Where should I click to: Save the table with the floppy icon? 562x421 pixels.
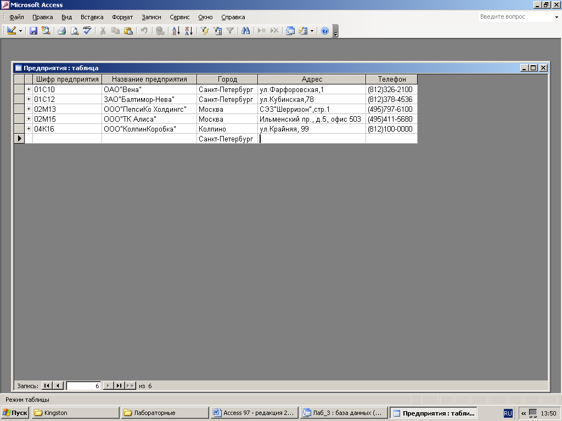33,31
